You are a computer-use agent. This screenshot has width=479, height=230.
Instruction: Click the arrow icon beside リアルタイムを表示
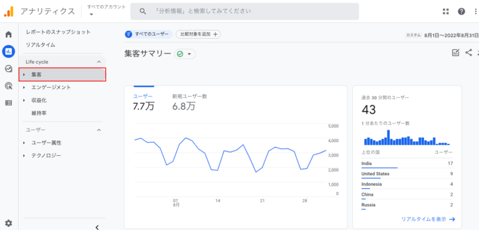click(452, 219)
